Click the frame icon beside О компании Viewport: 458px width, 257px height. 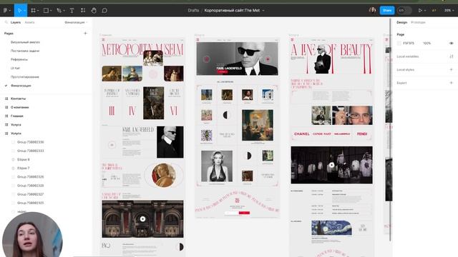click(6, 107)
